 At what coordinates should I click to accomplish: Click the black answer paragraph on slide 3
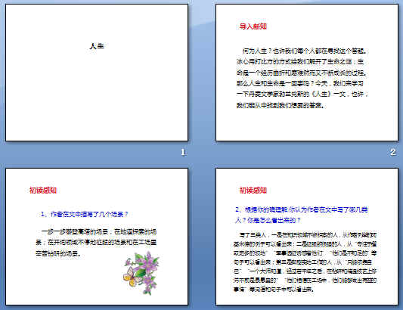point(96,243)
